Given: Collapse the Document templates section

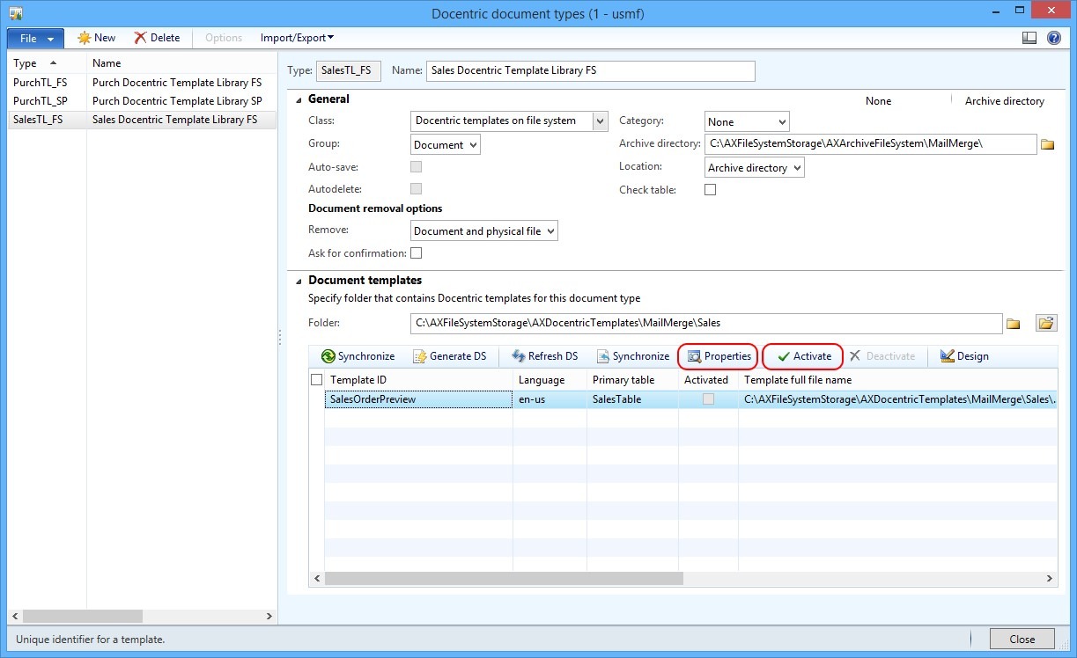Looking at the screenshot, I should click(298, 281).
